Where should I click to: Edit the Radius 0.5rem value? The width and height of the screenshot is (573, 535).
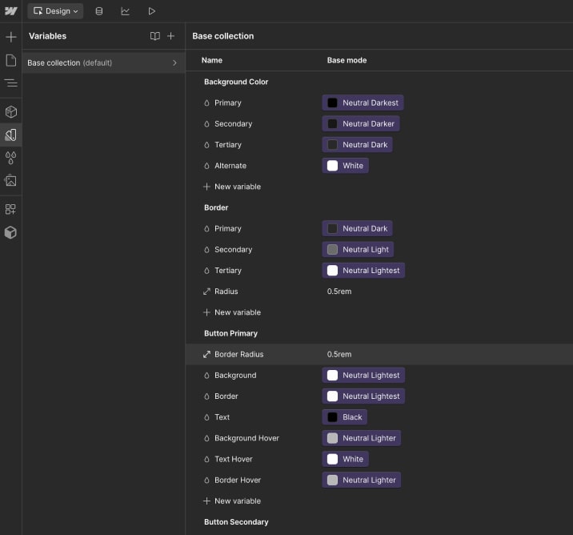pos(339,292)
